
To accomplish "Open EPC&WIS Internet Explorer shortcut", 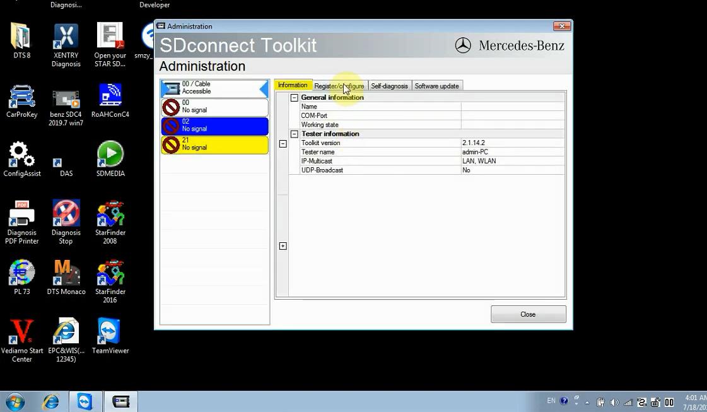I will tap(66, 340).
